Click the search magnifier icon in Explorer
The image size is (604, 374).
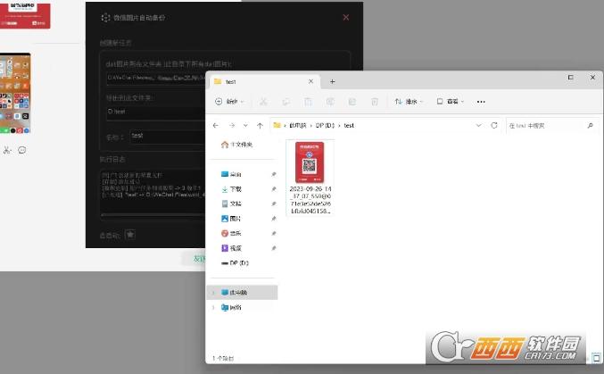[x=590, y=126]
